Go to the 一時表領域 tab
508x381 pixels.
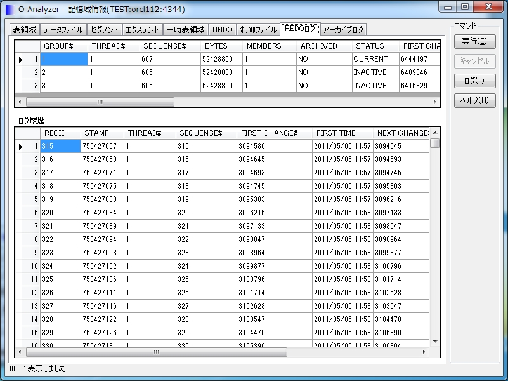coord(186,29)
